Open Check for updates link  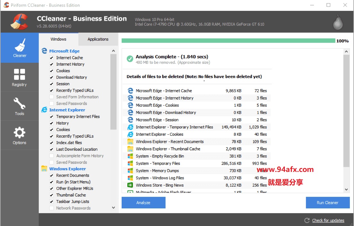coord(328,220)
